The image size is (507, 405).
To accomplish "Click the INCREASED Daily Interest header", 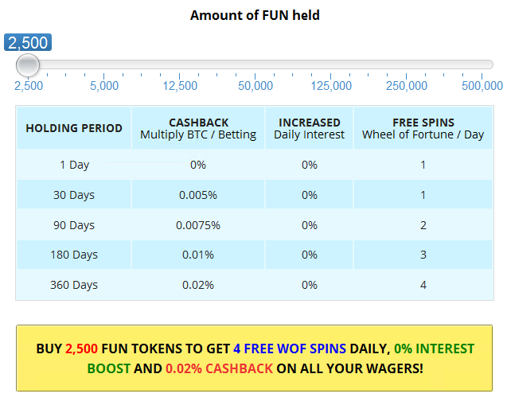I will point(309,128).
